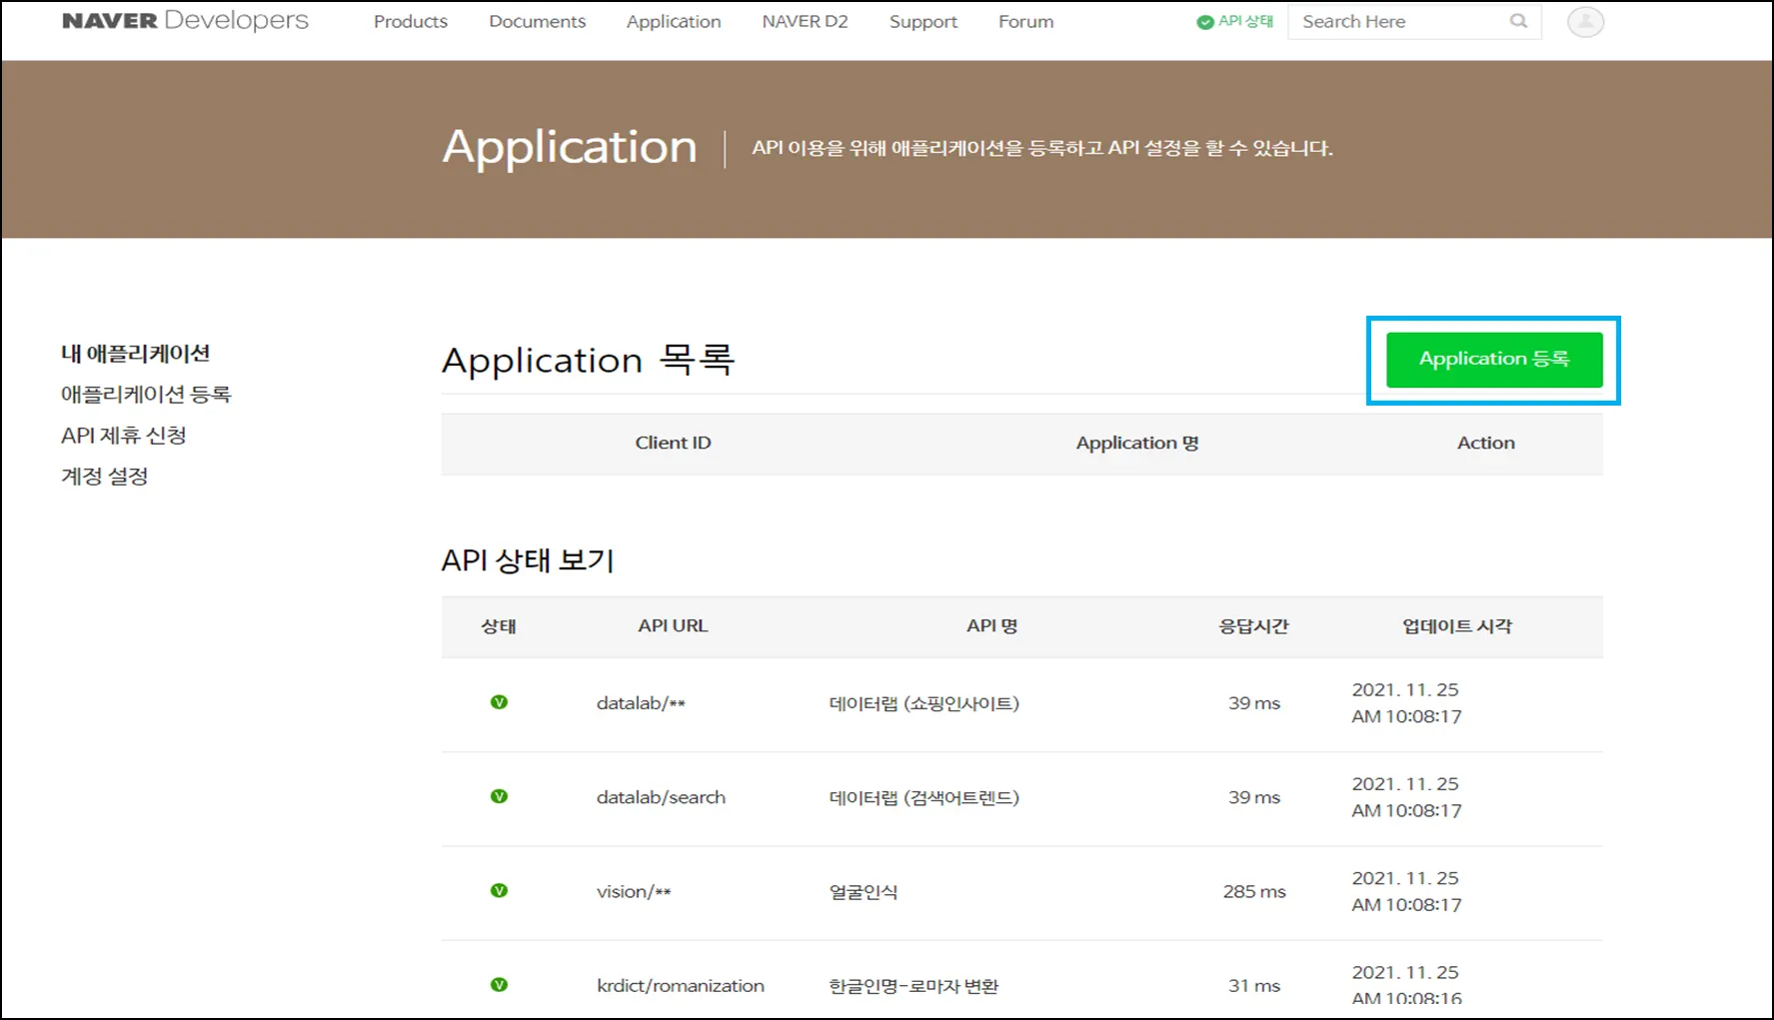Click the datalab/search status check icon

(499, 796)
